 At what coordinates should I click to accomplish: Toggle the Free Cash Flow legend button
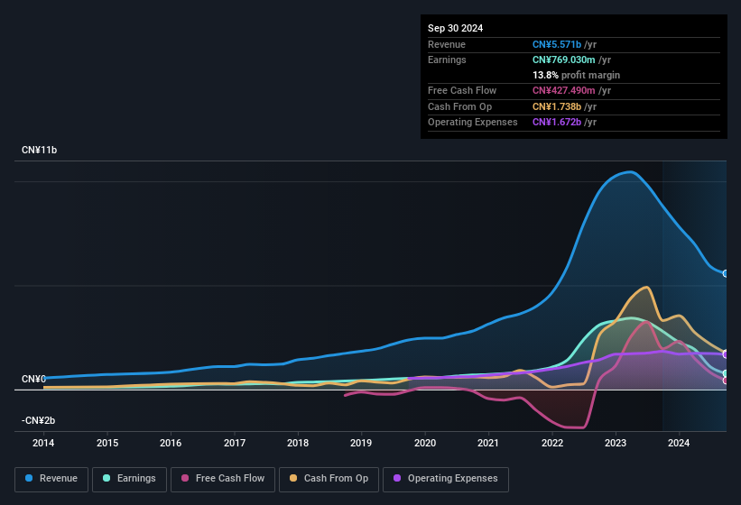(x=223, y=479)
